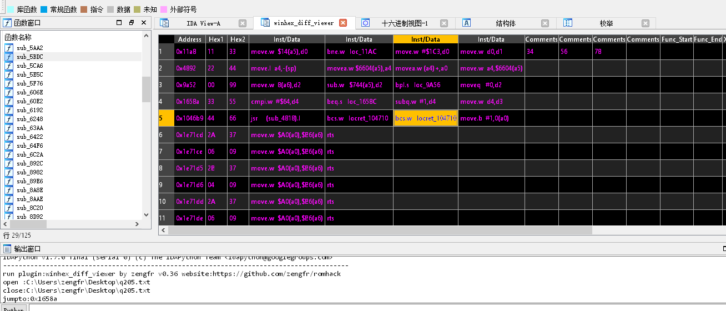Click function icon beside sub_6C2A
The width and height of the screenshot is (726, 311).
coord(9,154)
